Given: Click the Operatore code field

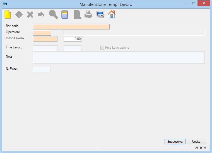Looking at the screenshot, I should point(42,33).
